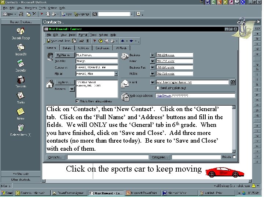Switch to the Details tab

click(x=67, y=48)
